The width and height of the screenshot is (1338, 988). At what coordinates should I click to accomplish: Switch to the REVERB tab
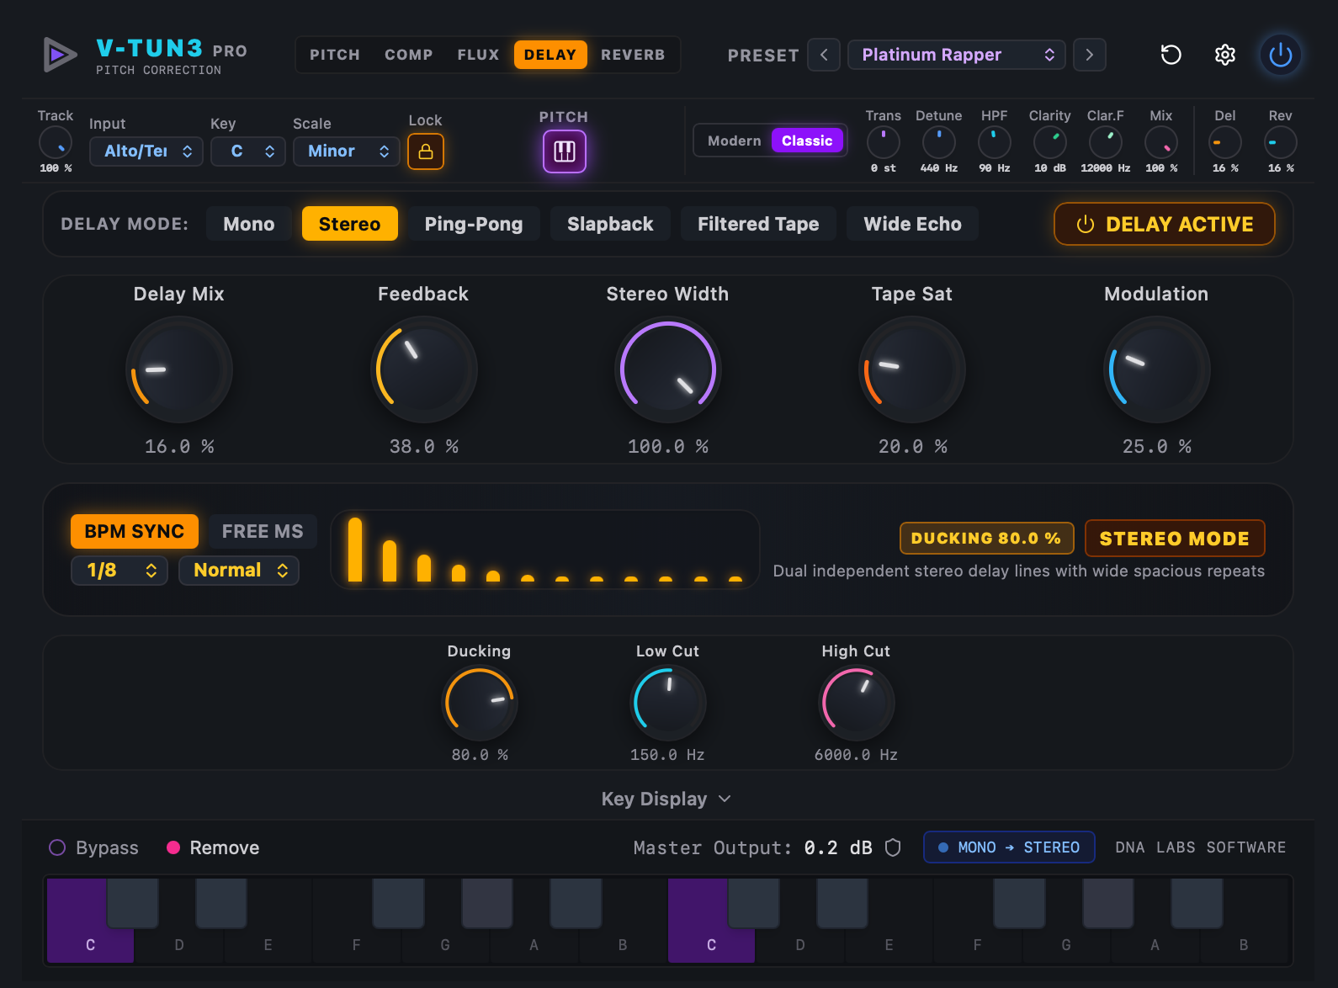(x=633, y=55)
